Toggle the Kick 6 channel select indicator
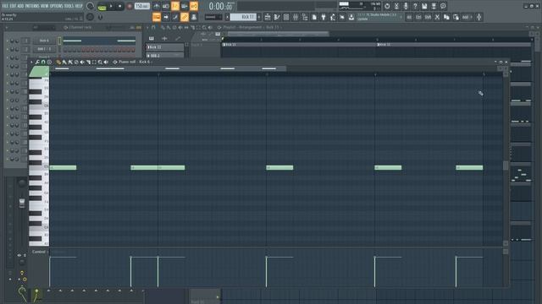The image size is (542, 304). coord(59,41)
